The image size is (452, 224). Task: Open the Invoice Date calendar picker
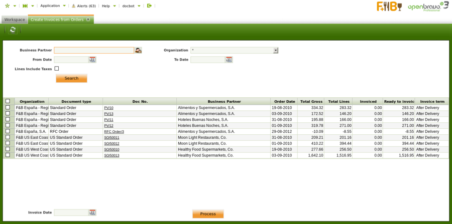[x=92, y=212]
